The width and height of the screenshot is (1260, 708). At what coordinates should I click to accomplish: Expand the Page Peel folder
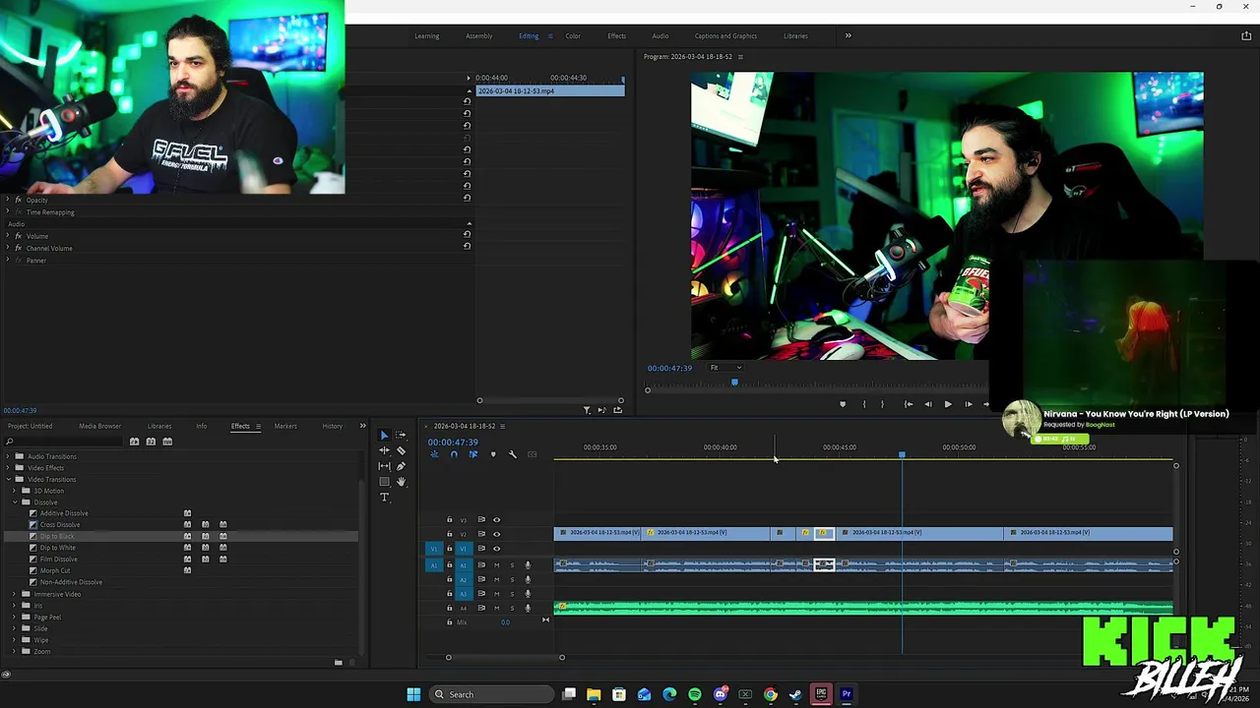[x=14, y=617]
